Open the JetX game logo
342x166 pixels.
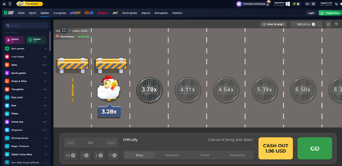click(115, 13)
